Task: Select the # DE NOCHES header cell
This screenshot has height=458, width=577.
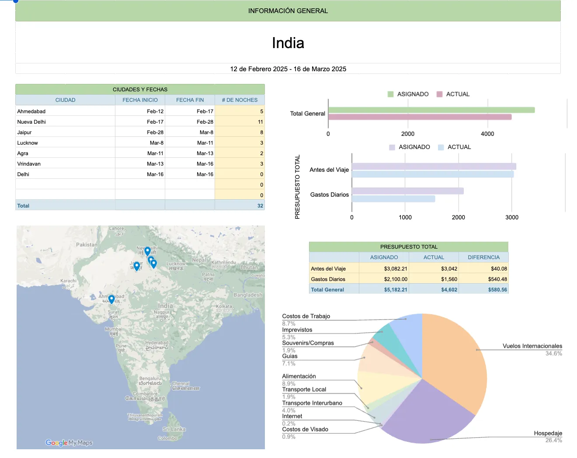Action: click(240, 100)
